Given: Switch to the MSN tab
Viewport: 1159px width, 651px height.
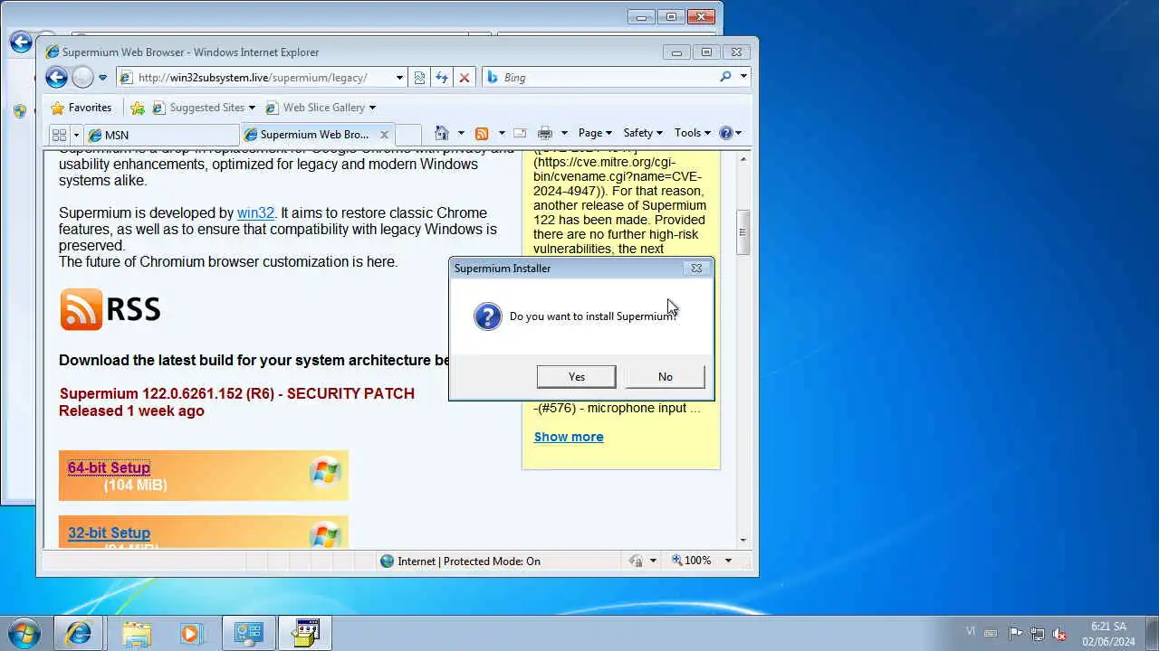Looking at the screenshot, I should 161,135.
